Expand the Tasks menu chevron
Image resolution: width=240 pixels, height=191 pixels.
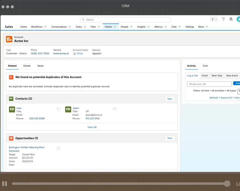(x=85, y=27)
